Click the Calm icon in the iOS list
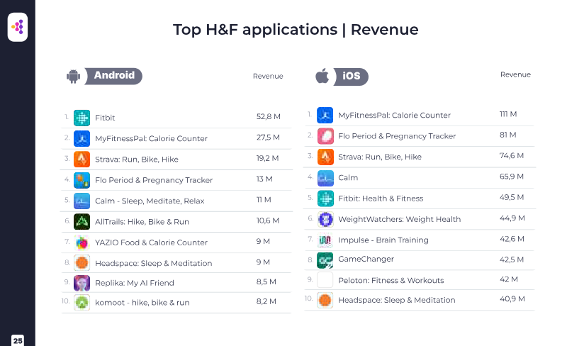This screenshot has width=567, height=346. pos(325,177)
